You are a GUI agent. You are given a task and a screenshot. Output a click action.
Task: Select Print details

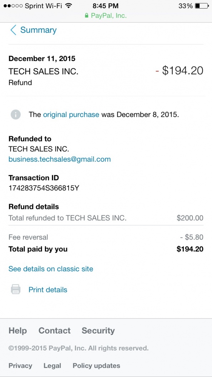tap(48, 290)
